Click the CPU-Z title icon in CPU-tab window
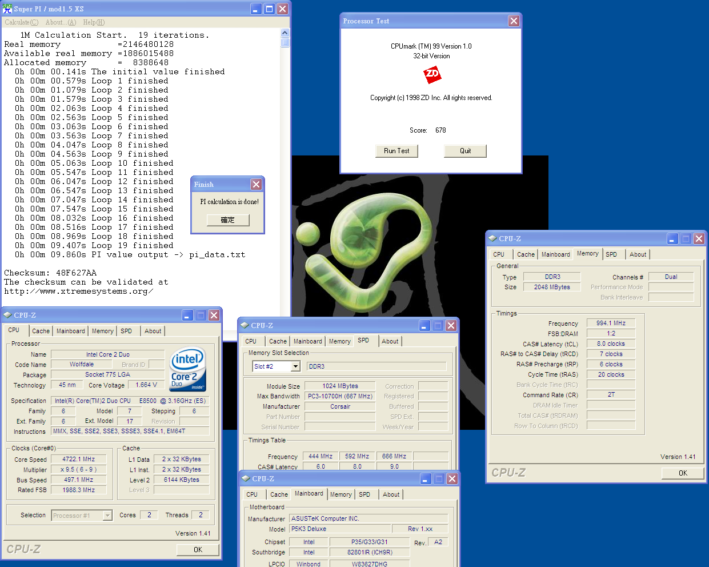709x567 pixels. pos(7,315)
